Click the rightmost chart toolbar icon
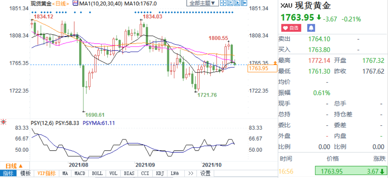Image resolution: width=388 pixels, height=178 pixels. tap(244, 4)
